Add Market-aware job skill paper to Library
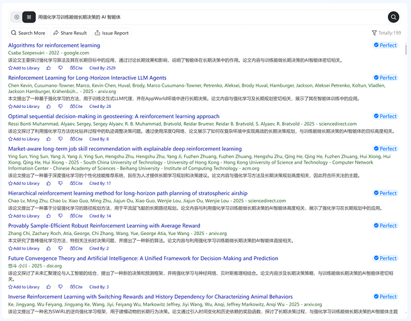The height and width of the screenshot is (321, 411). 24,183
